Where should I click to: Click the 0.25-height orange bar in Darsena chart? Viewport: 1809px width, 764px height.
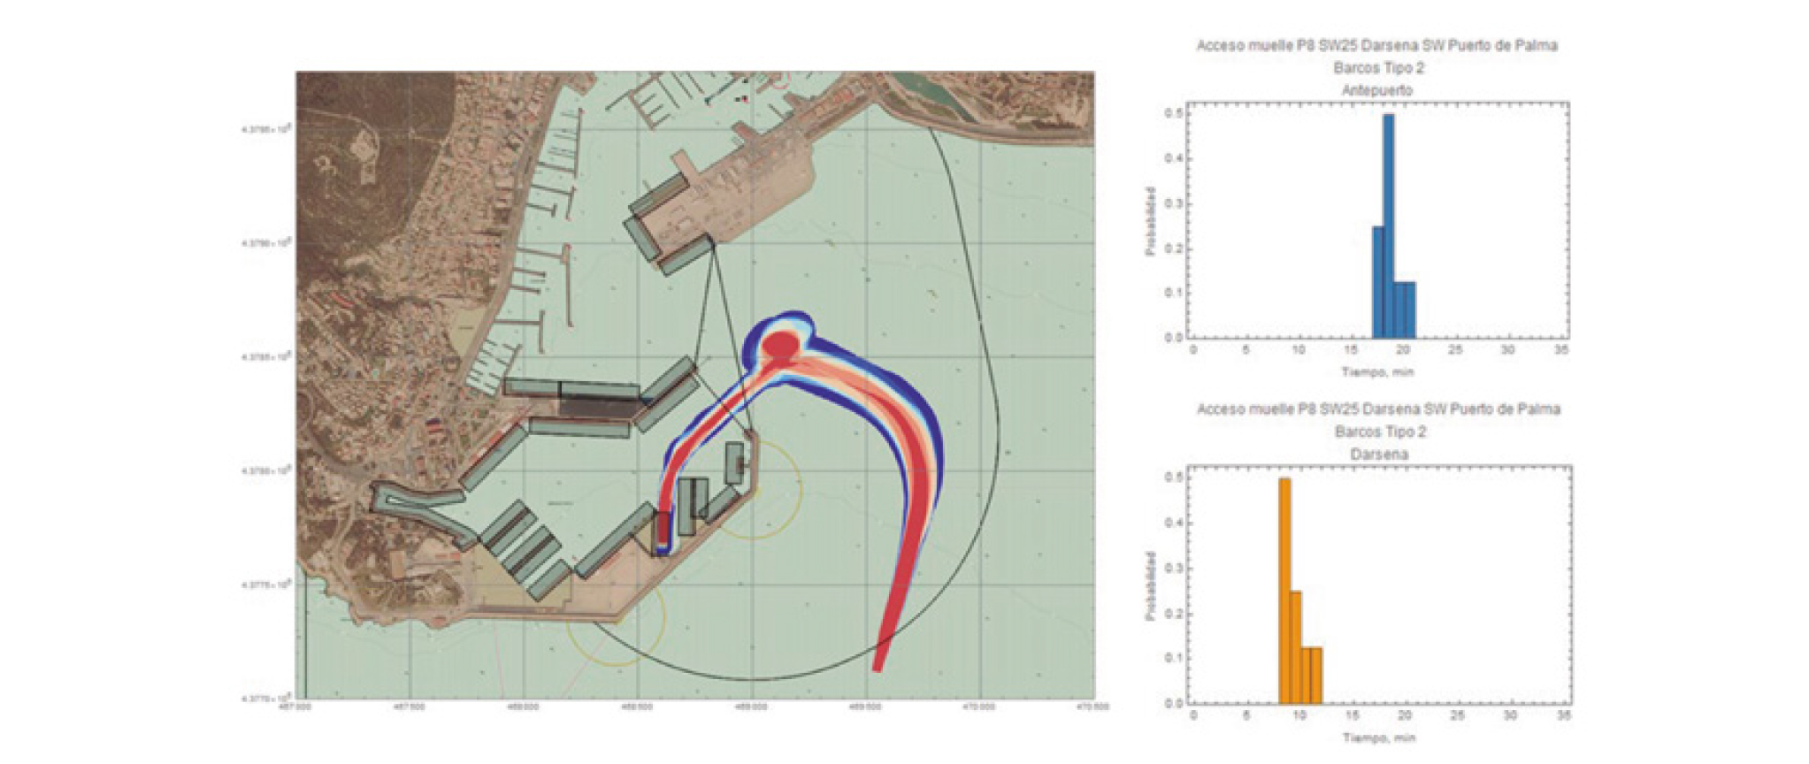pos(1295,647)
